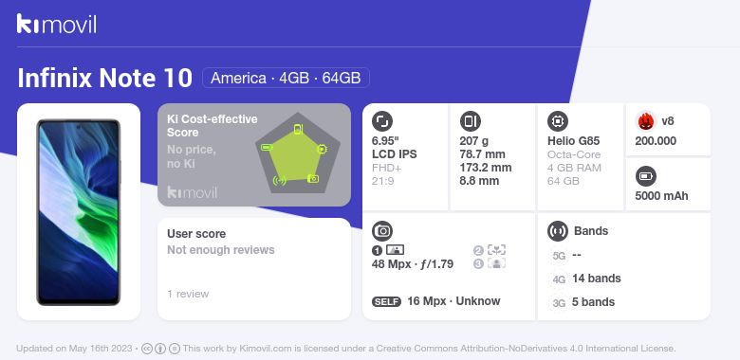Click the Bands network signal icon

(x=558, y=231)
